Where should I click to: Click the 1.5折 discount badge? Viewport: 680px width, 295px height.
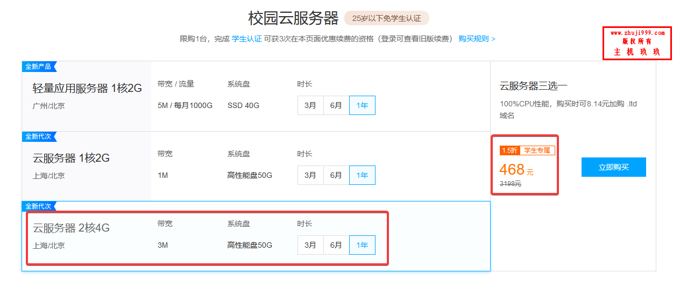click(509, 150)
